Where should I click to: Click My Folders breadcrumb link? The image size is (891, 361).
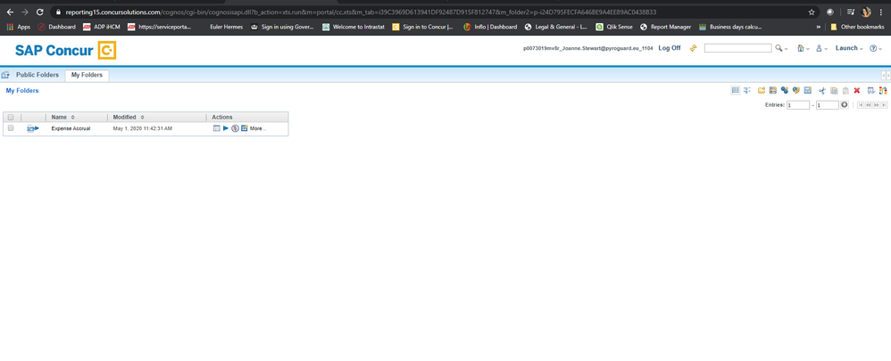[x=22, y=91]
